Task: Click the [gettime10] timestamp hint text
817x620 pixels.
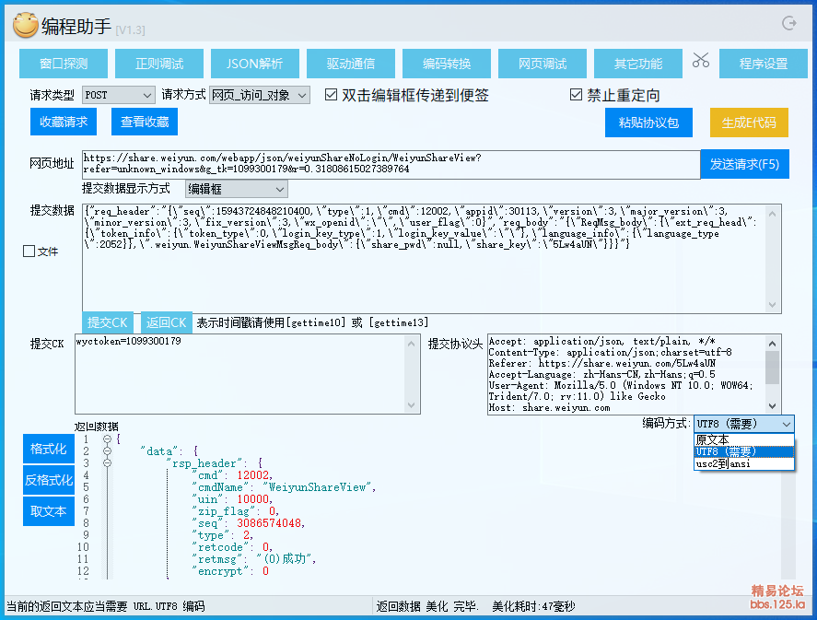Action: coord(316,323)
